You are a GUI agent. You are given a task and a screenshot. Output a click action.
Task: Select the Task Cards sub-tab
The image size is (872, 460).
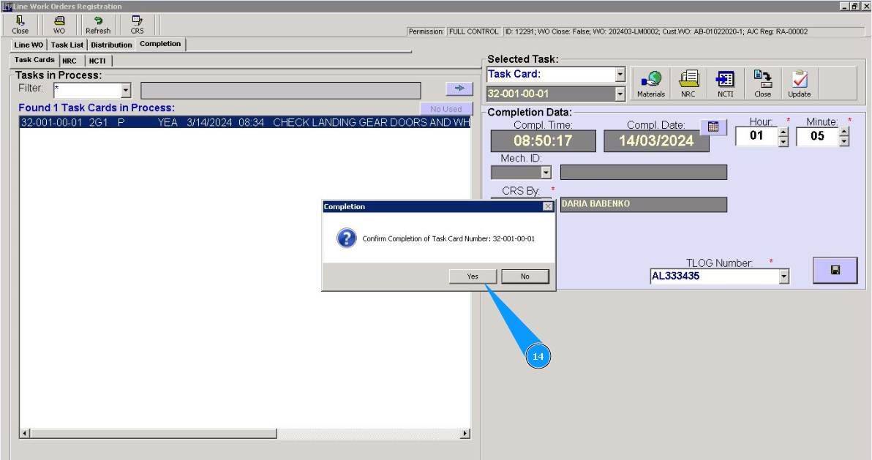click(x=34, y=59)
